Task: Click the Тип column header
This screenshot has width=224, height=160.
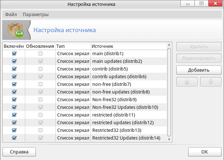Action: 72,46
